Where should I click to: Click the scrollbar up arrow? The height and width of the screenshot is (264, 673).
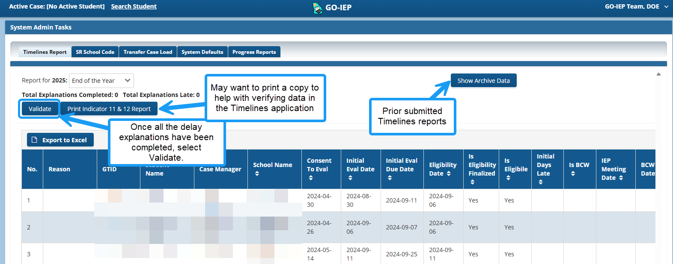coord(658,74)
